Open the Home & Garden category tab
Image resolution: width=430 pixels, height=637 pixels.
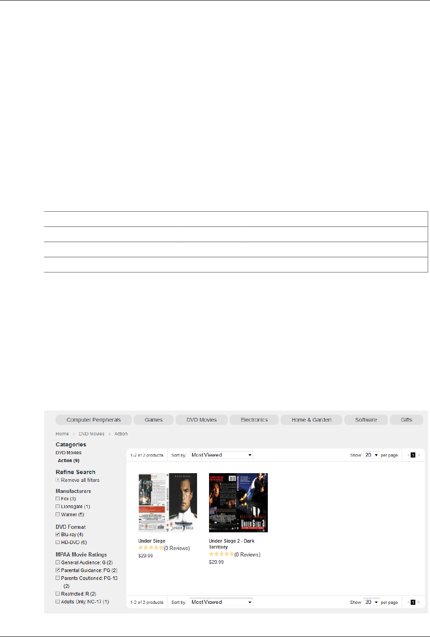pos(311,420)
